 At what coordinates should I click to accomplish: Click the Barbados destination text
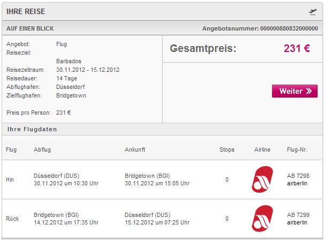point(69,61)
